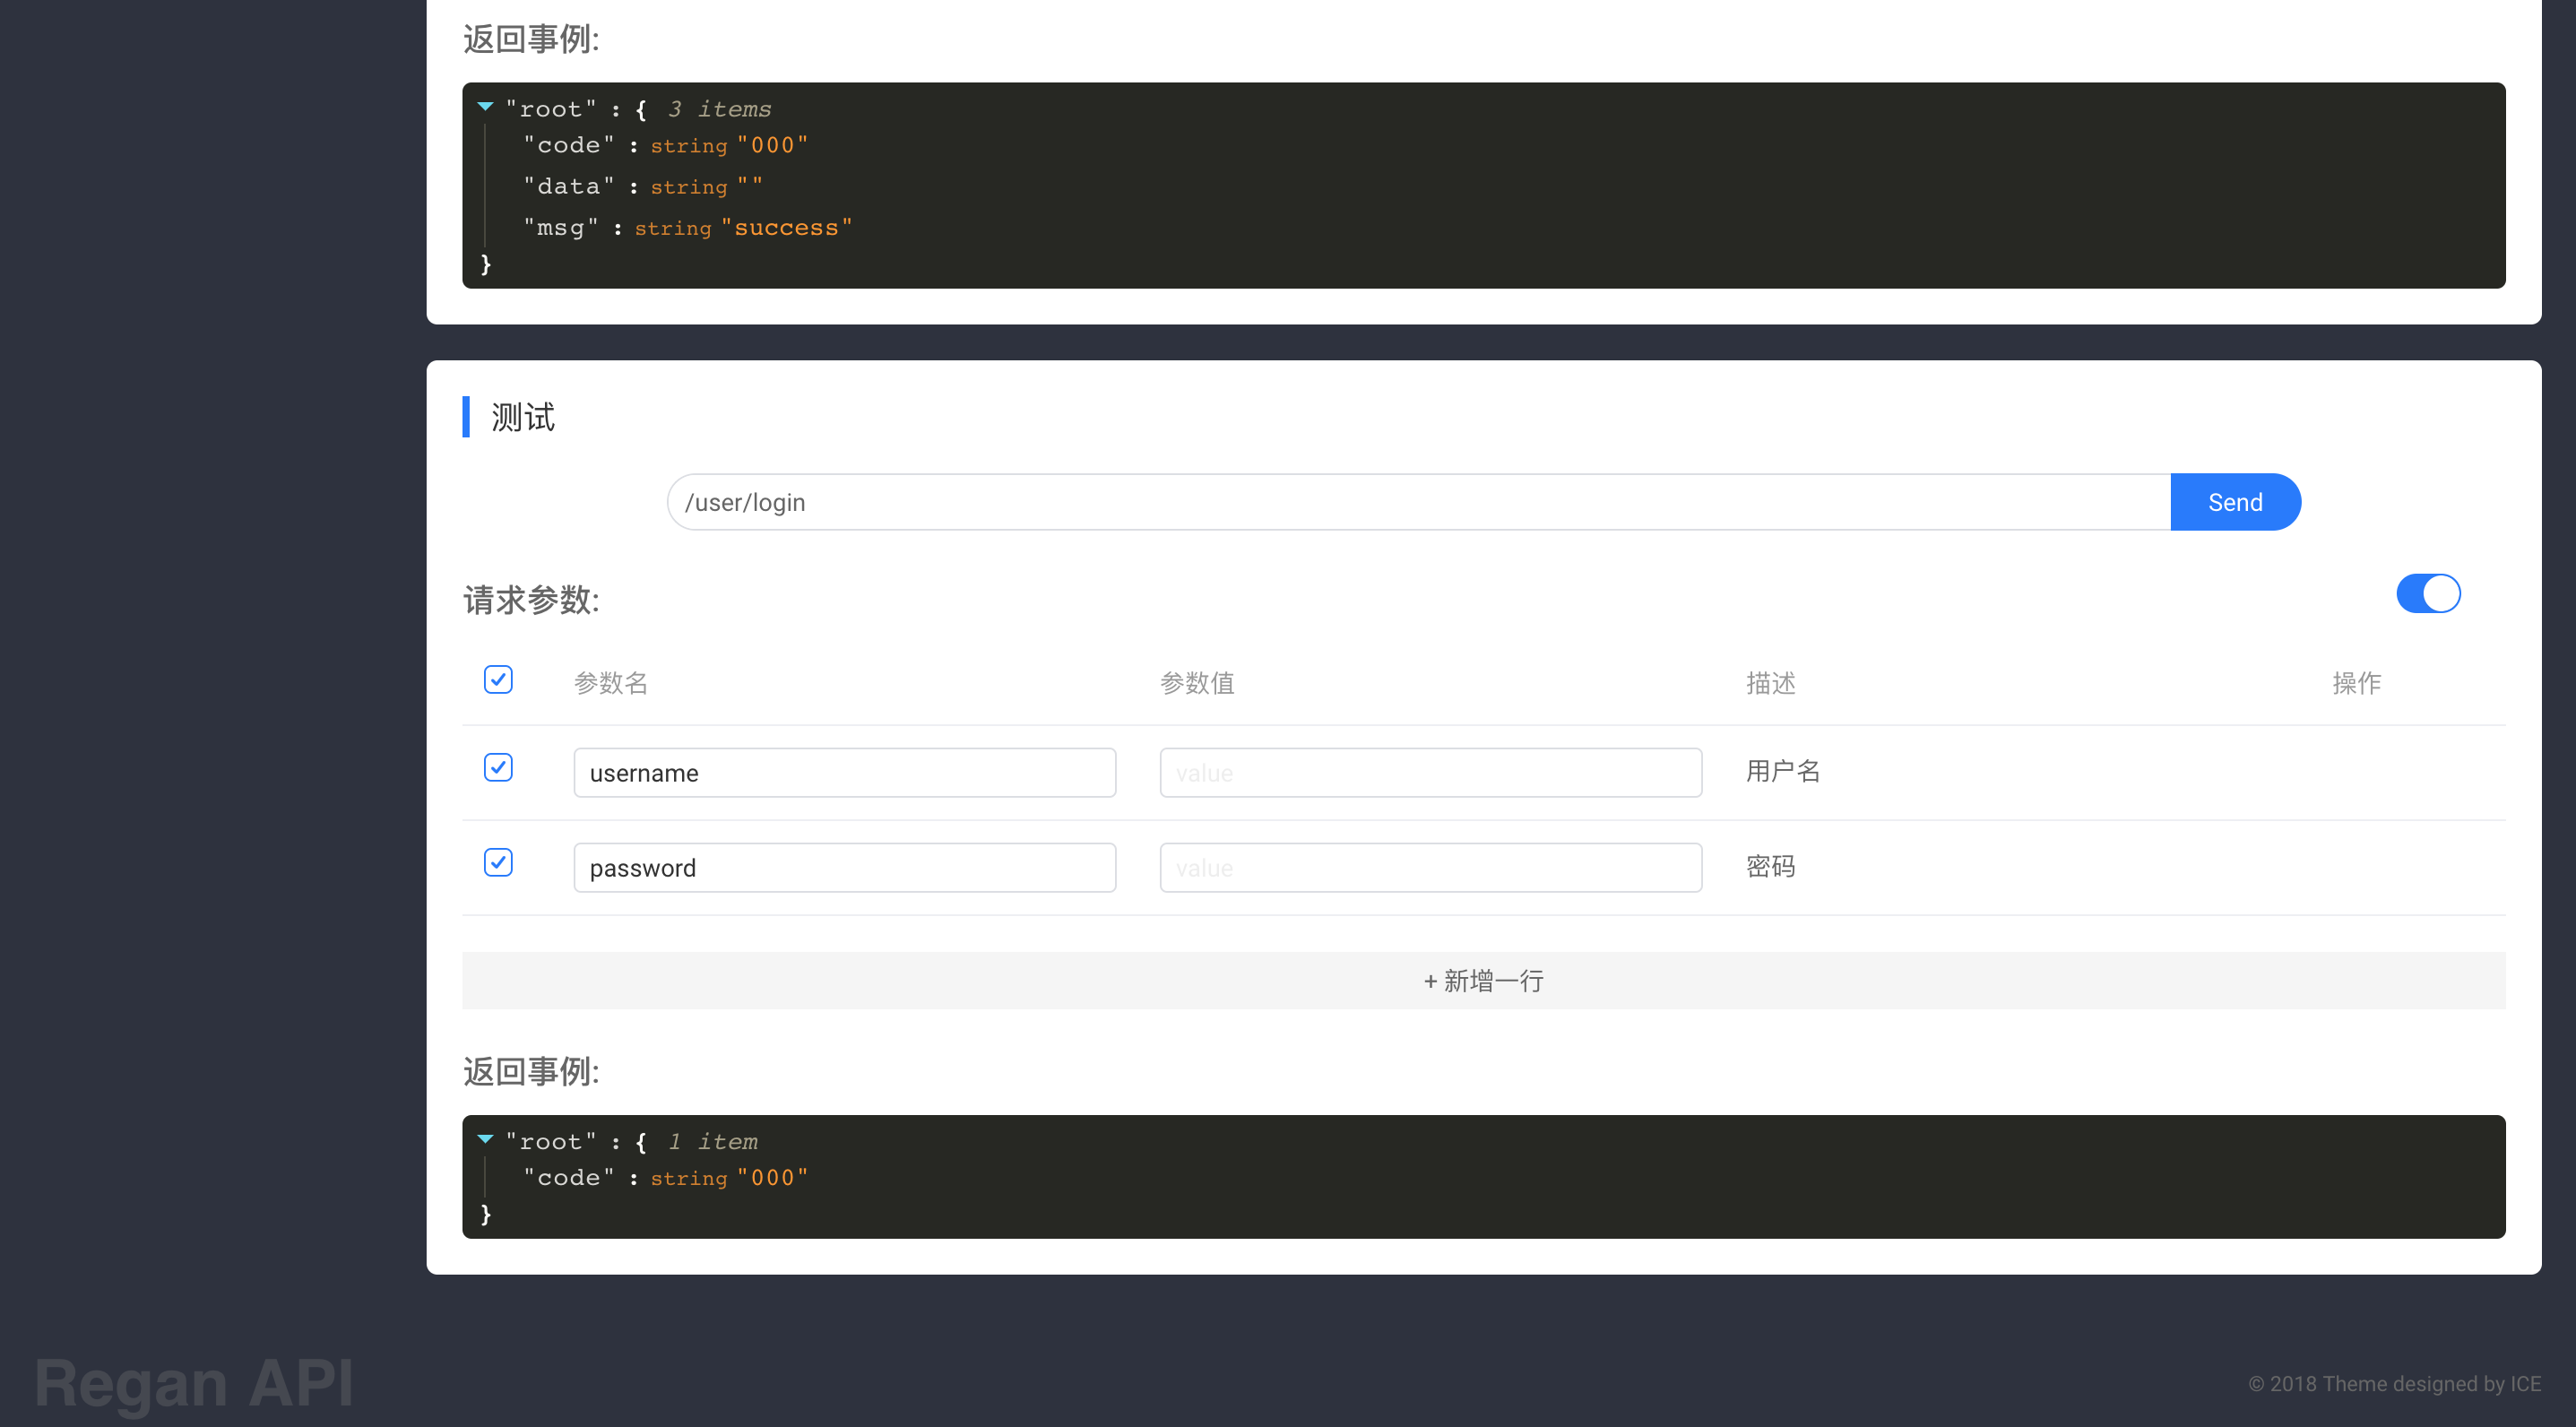The image size is (2576, 1427).
Task: Click the 1 item count label
Action: pyautogui.click(x=713, y=1142)
